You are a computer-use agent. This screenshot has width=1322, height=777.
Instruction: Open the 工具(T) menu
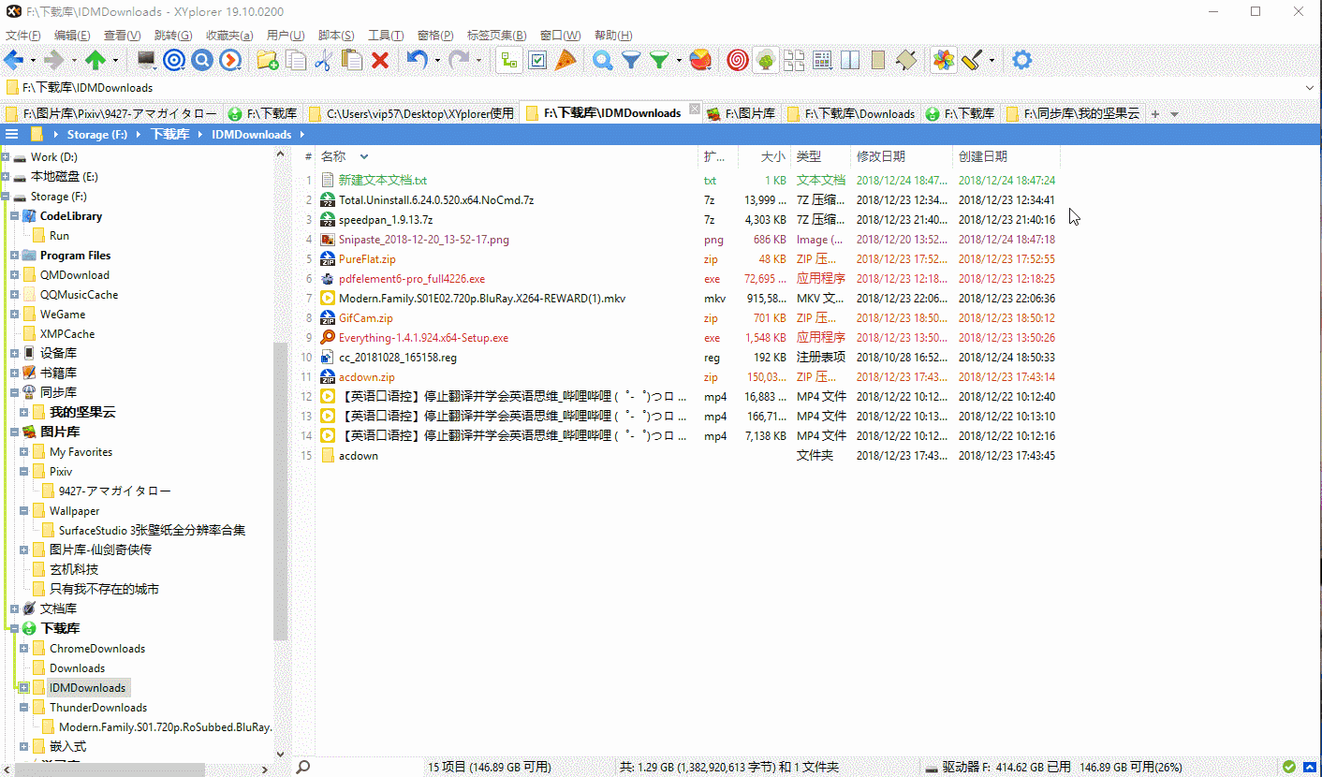point(384,36)
